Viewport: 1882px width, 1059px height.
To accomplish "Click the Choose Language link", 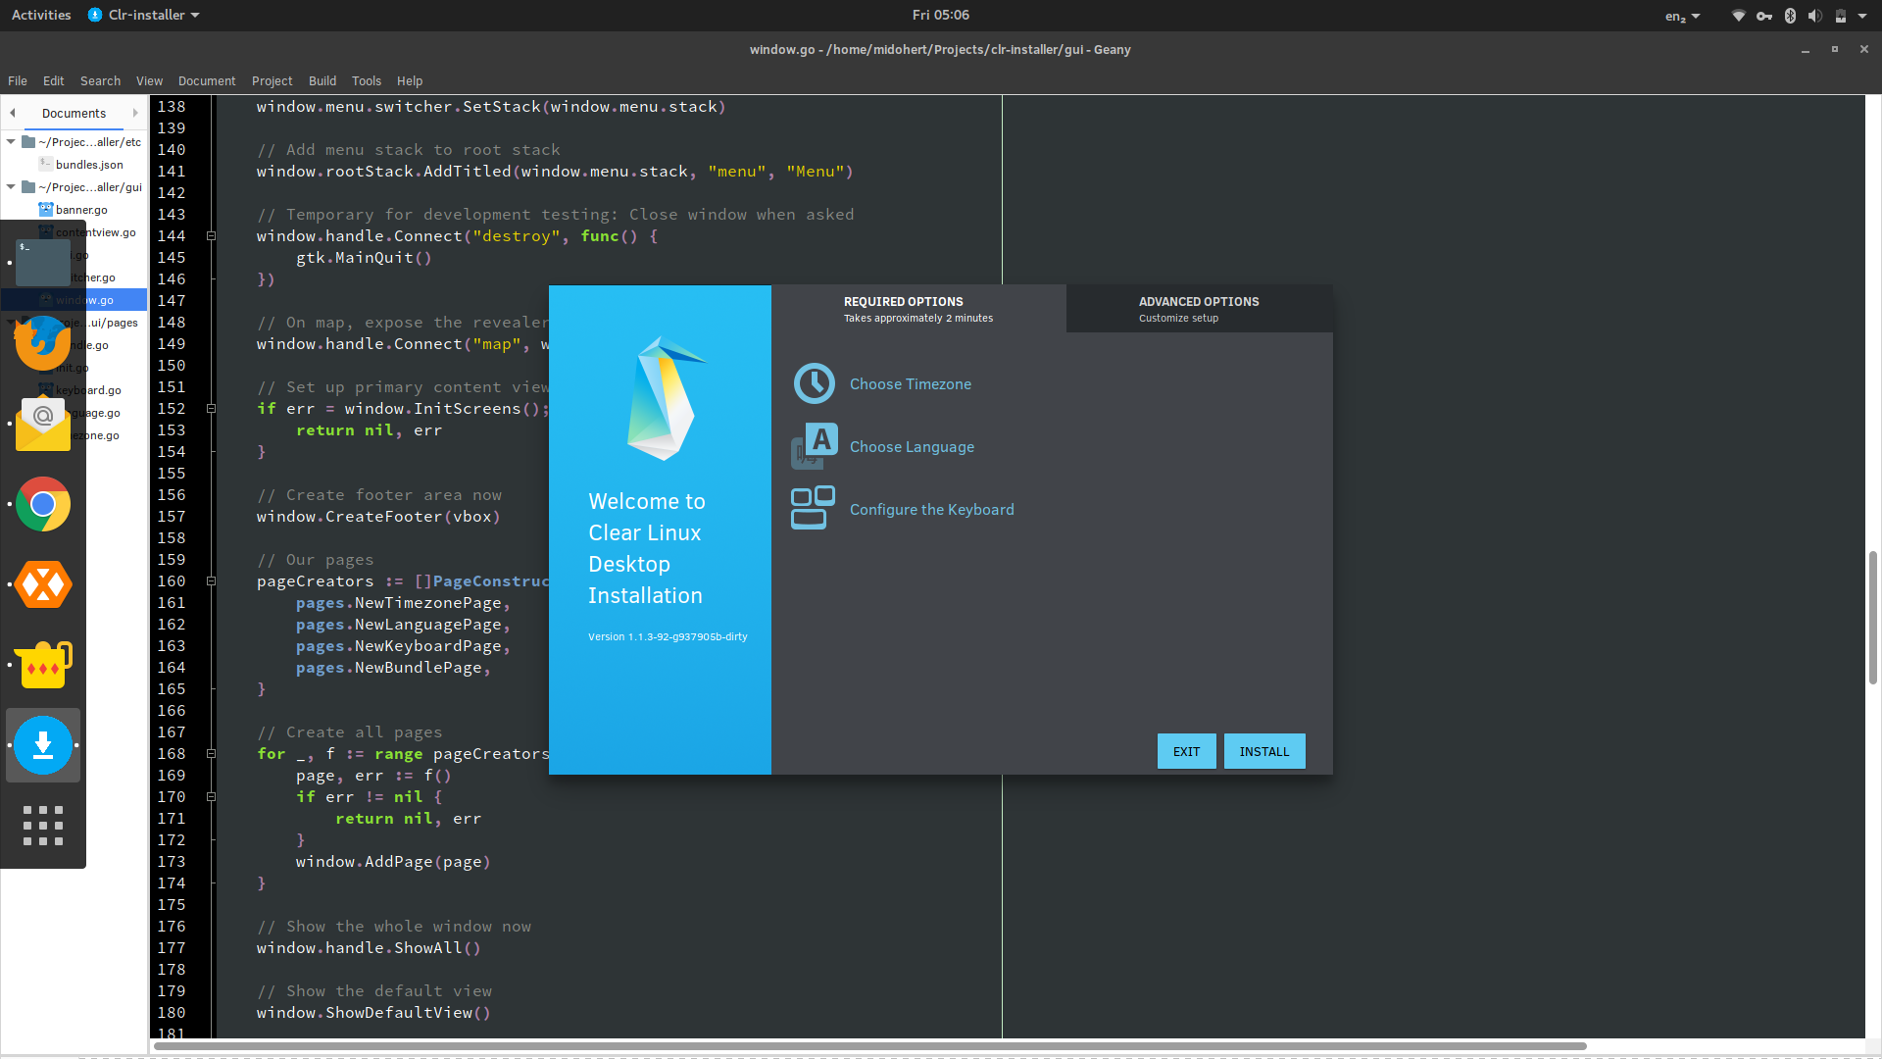I will point(912,446).
